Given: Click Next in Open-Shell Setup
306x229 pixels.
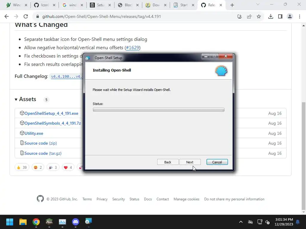Looking at the screenshot, I should pos(190,162).
